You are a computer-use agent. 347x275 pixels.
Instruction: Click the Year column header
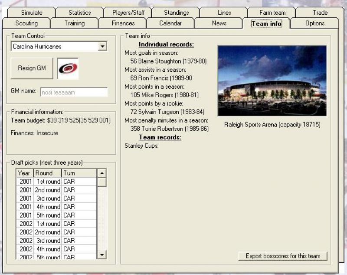coord(25,173)
